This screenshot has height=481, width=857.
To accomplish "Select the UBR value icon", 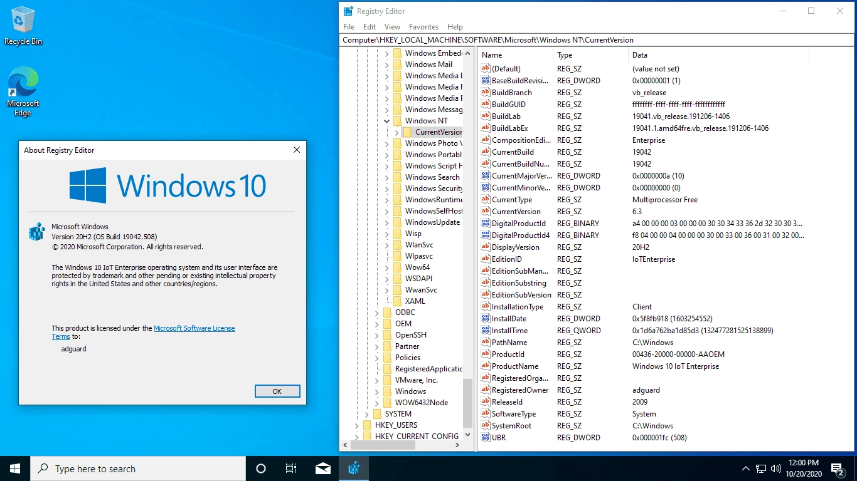I will [x=486, y=438].
